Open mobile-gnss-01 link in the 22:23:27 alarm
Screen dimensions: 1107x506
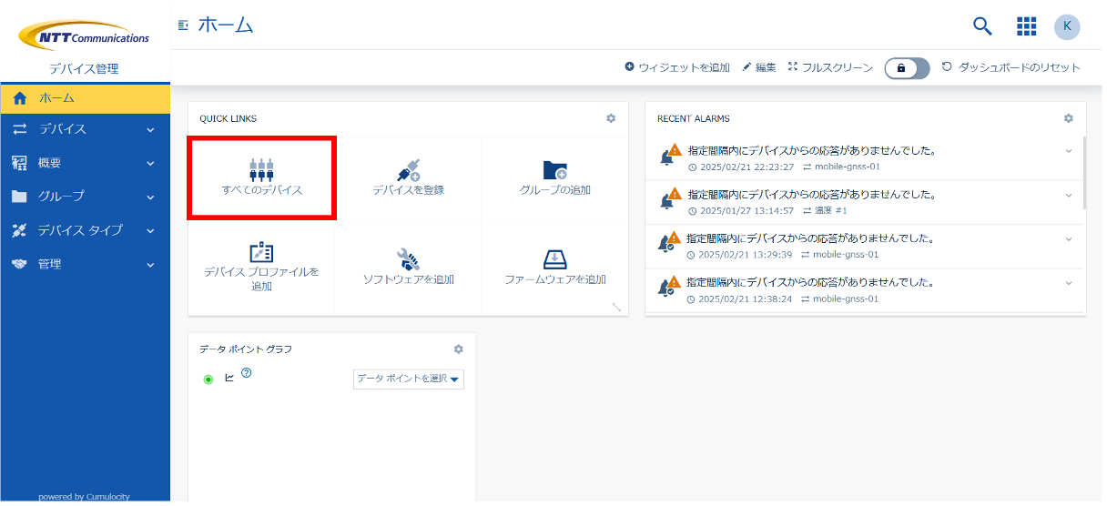(x=846, y=167)
